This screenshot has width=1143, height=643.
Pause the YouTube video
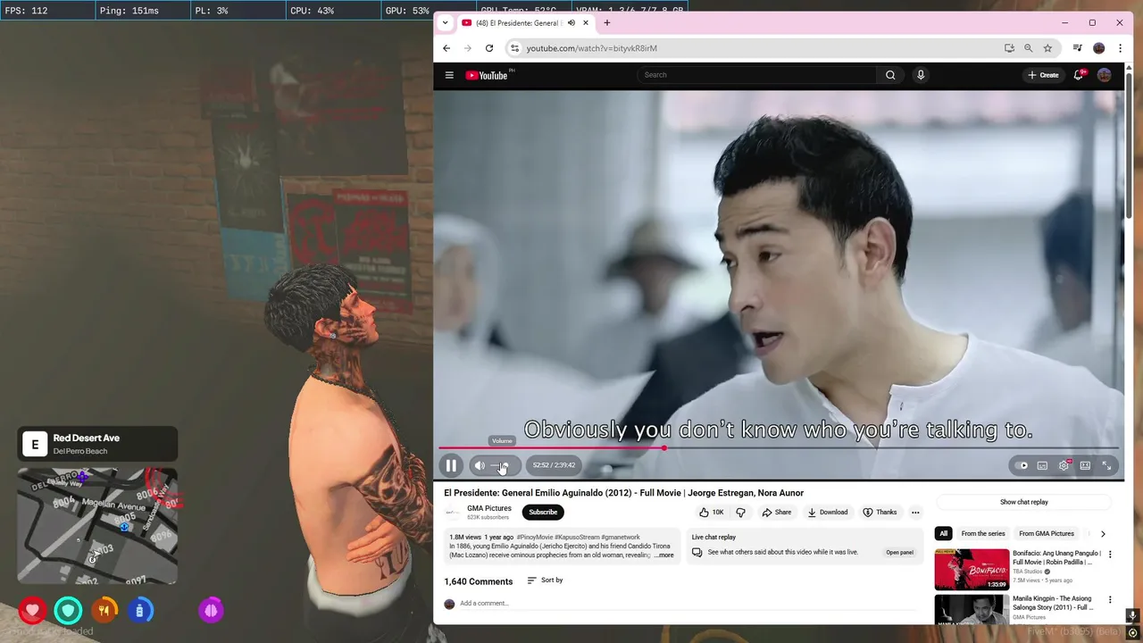[451, 465]
